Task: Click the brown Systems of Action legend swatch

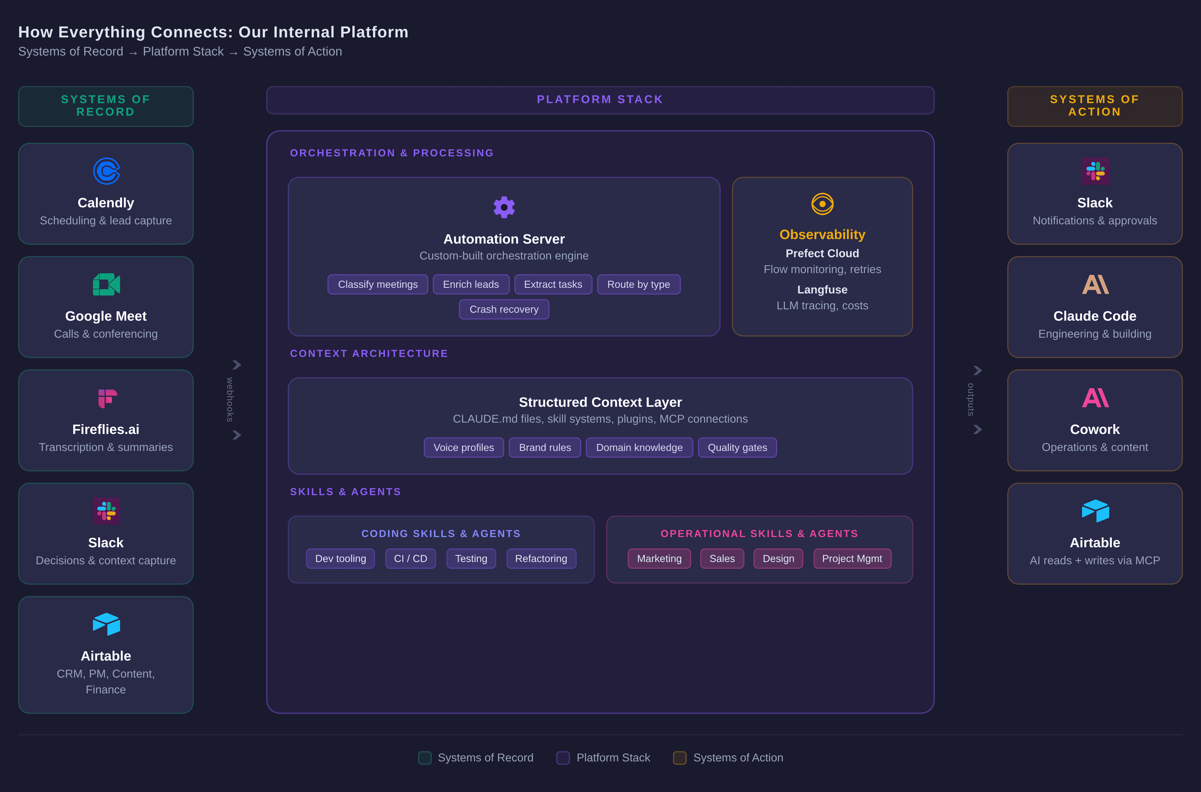Action: [679, 758]
